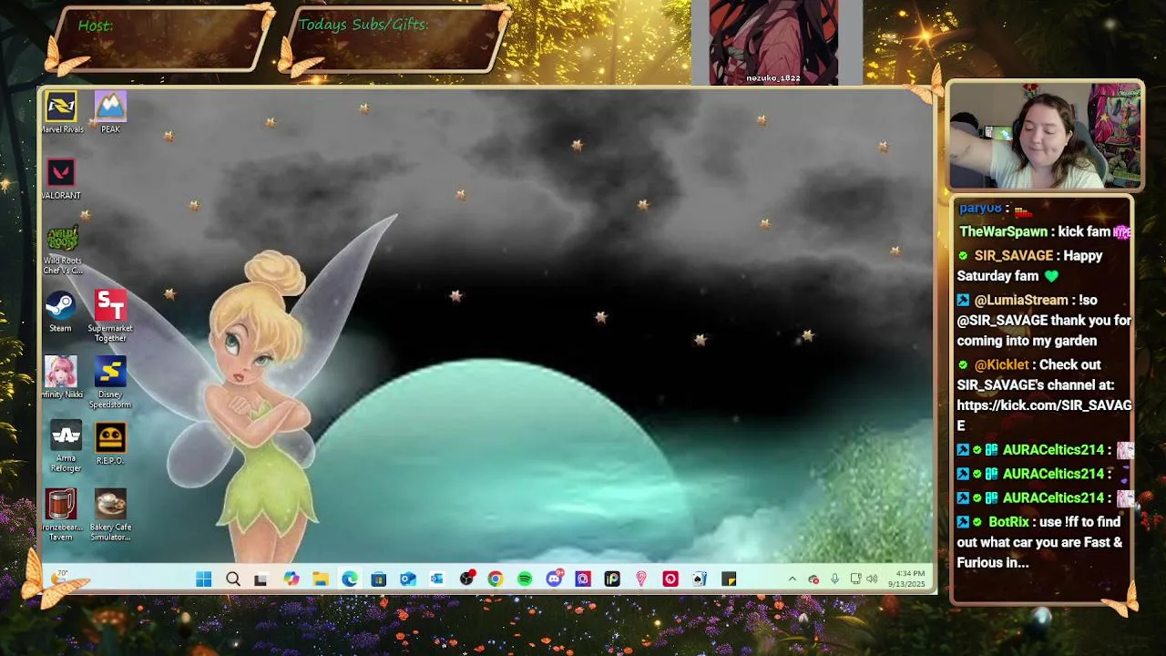The width and height of the screenshot is (1166, 656).
Task: Open Task View in the taskbar
Action: pyautogui.click(x=261, y=579)
